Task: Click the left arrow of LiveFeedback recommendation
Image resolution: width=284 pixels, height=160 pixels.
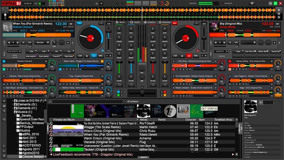Action: click(51, 154)
